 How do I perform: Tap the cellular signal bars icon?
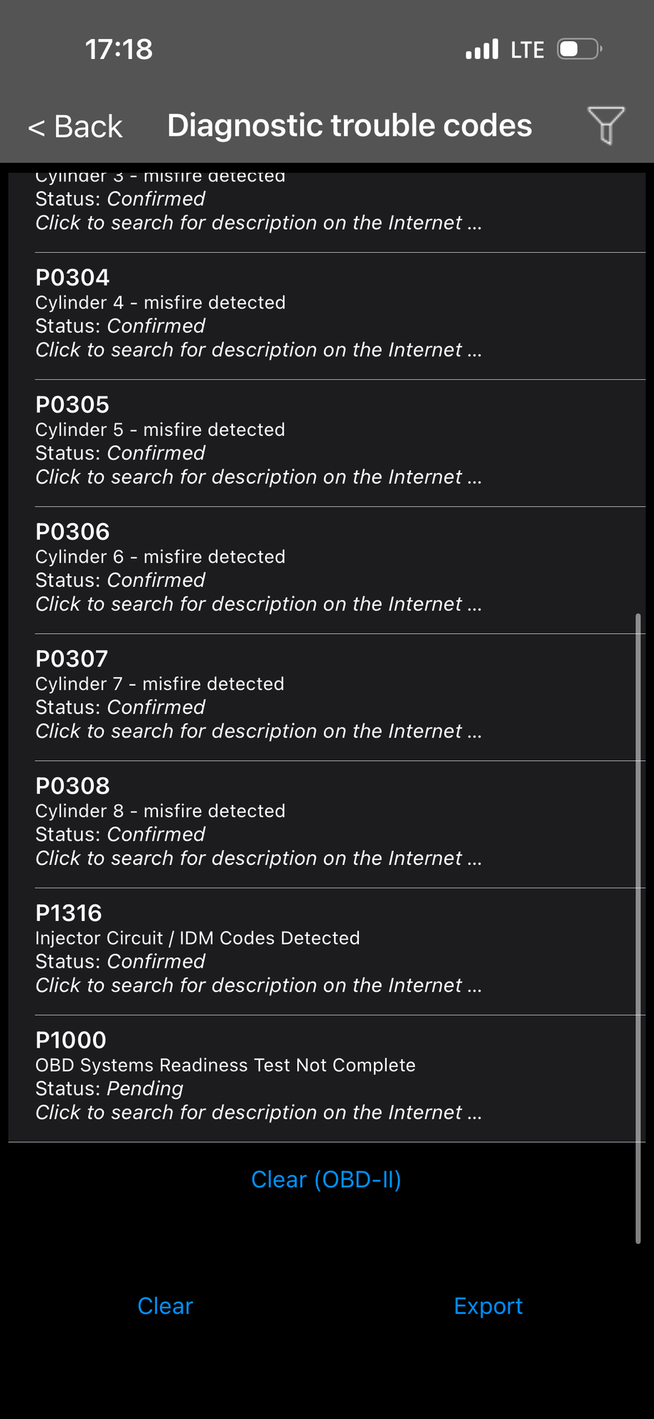(x=482, y=49)
